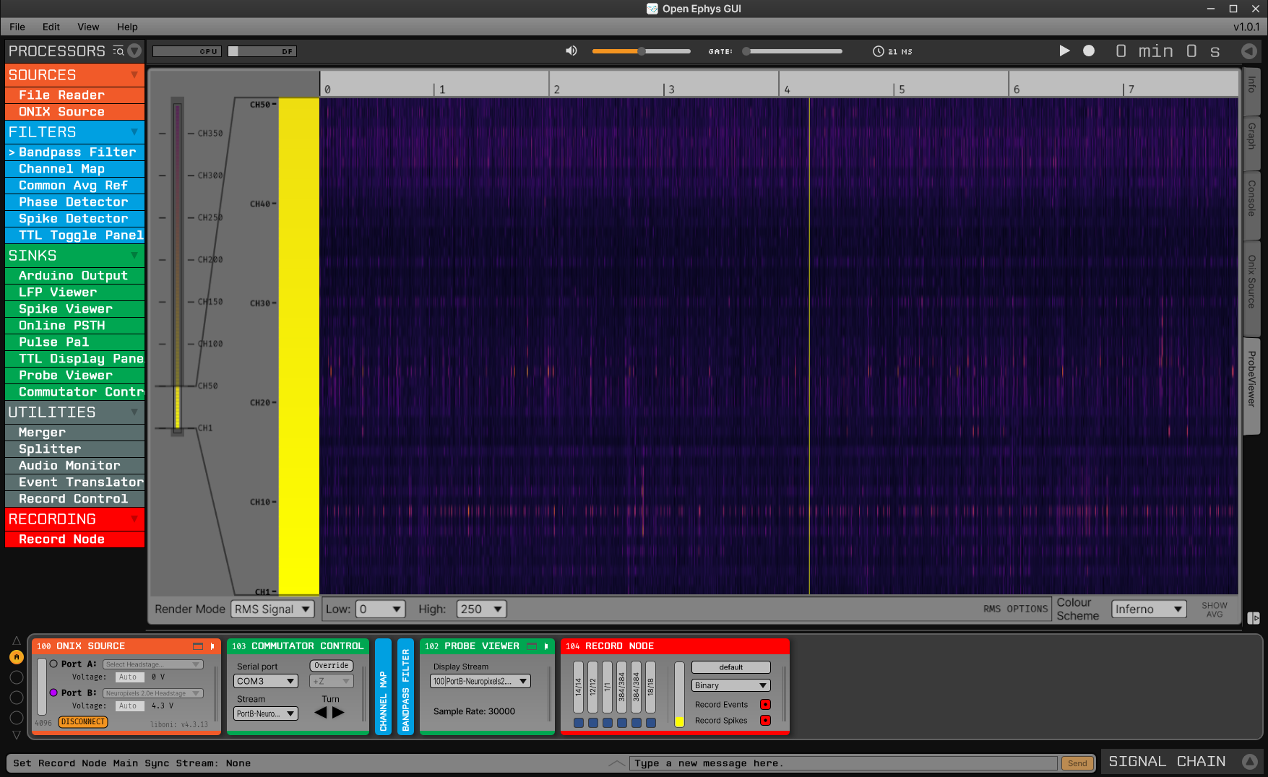This screenshot has width=1268, height=777.
Task: Click the window icon on ONIX Source header
Action: (x=197, y=646)
